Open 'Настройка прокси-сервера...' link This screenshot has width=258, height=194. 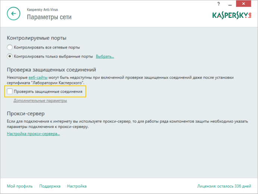click(33, 134)
